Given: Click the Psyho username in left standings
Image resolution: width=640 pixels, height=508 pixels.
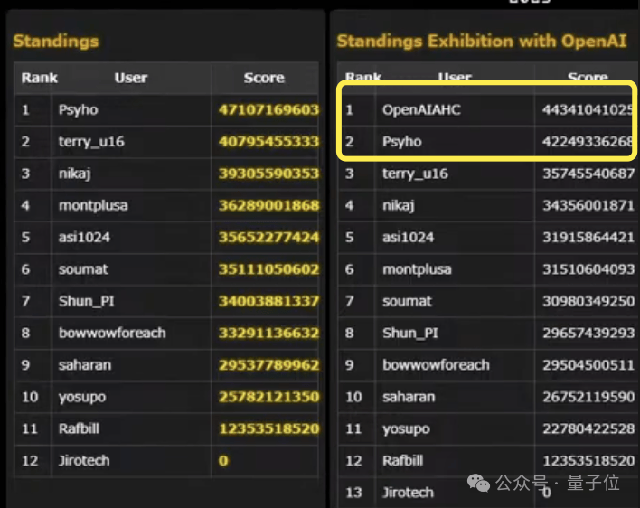Looking at the screenshot, I should (78, 109).
